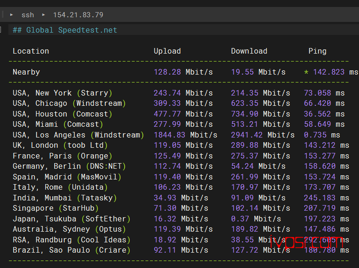Viewport: 359px width, 268px height.
Task: Select London download 289.88
Action: (x=245, y=145)
